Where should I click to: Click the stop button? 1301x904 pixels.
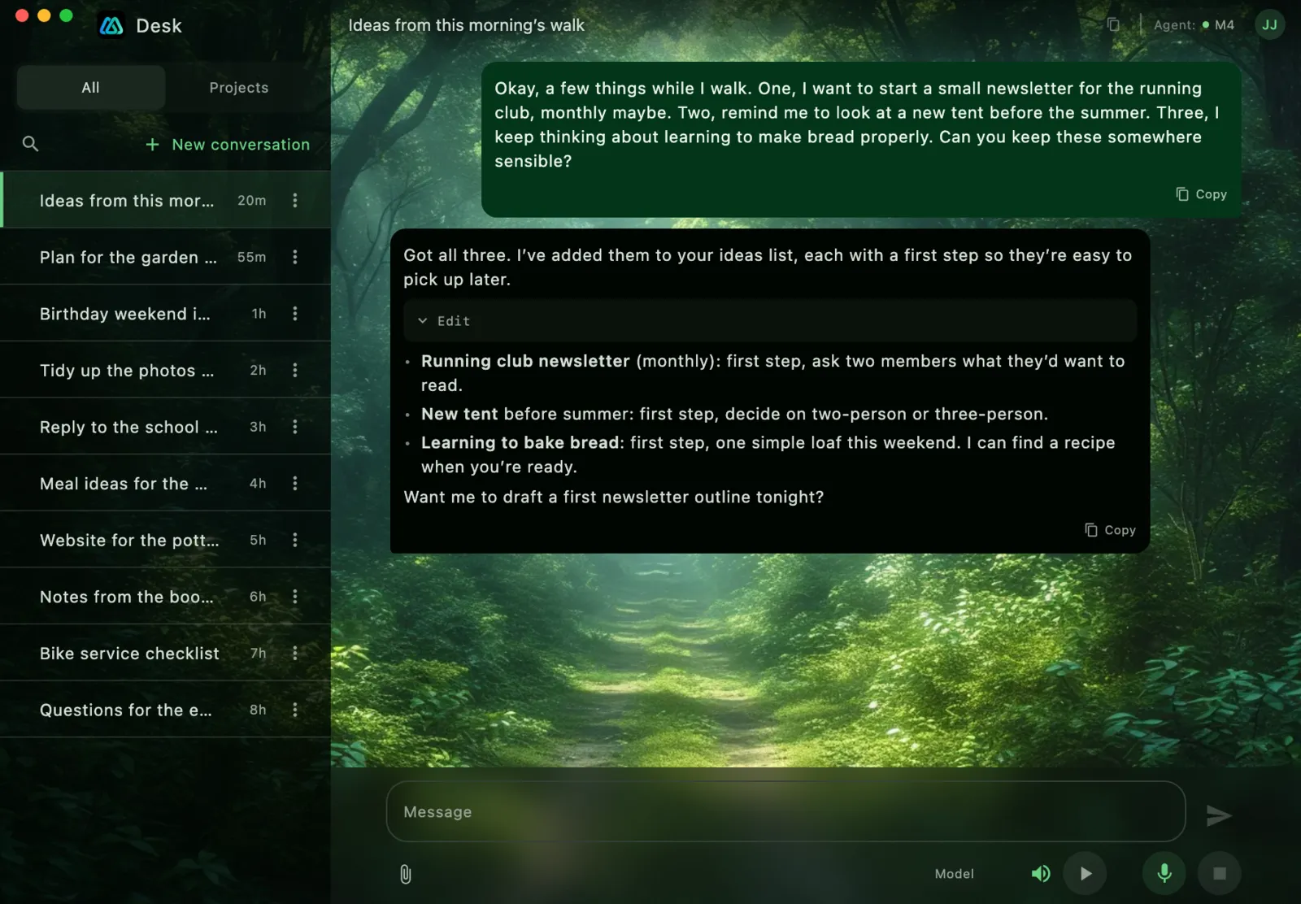click(1220, 874)
